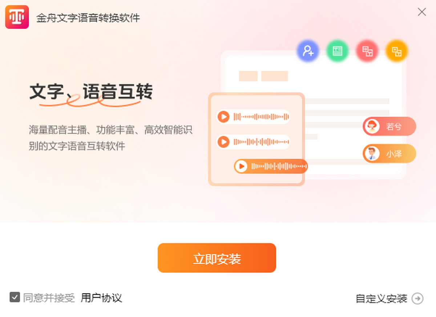436x317 pixels.
Task: Close the installer window
Action: pos(422,12)
